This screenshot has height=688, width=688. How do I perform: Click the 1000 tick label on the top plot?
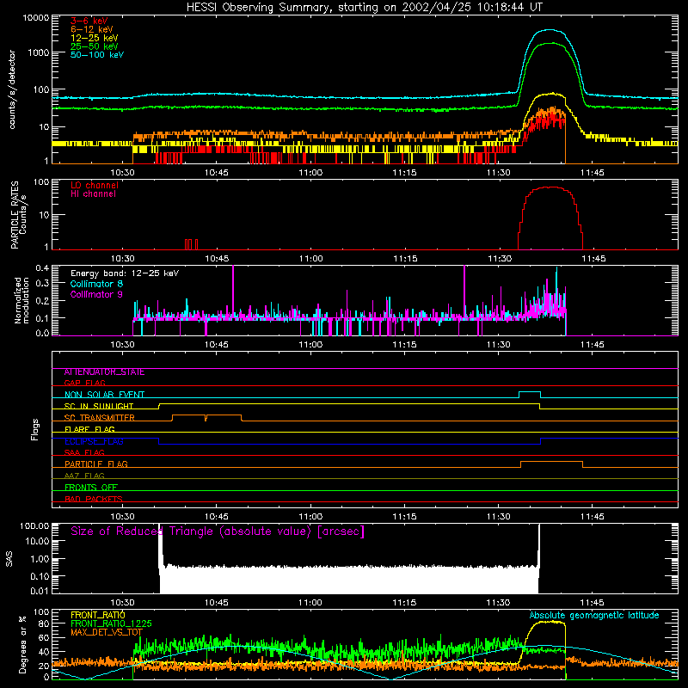pyautogui.click(x=39, y=52)
